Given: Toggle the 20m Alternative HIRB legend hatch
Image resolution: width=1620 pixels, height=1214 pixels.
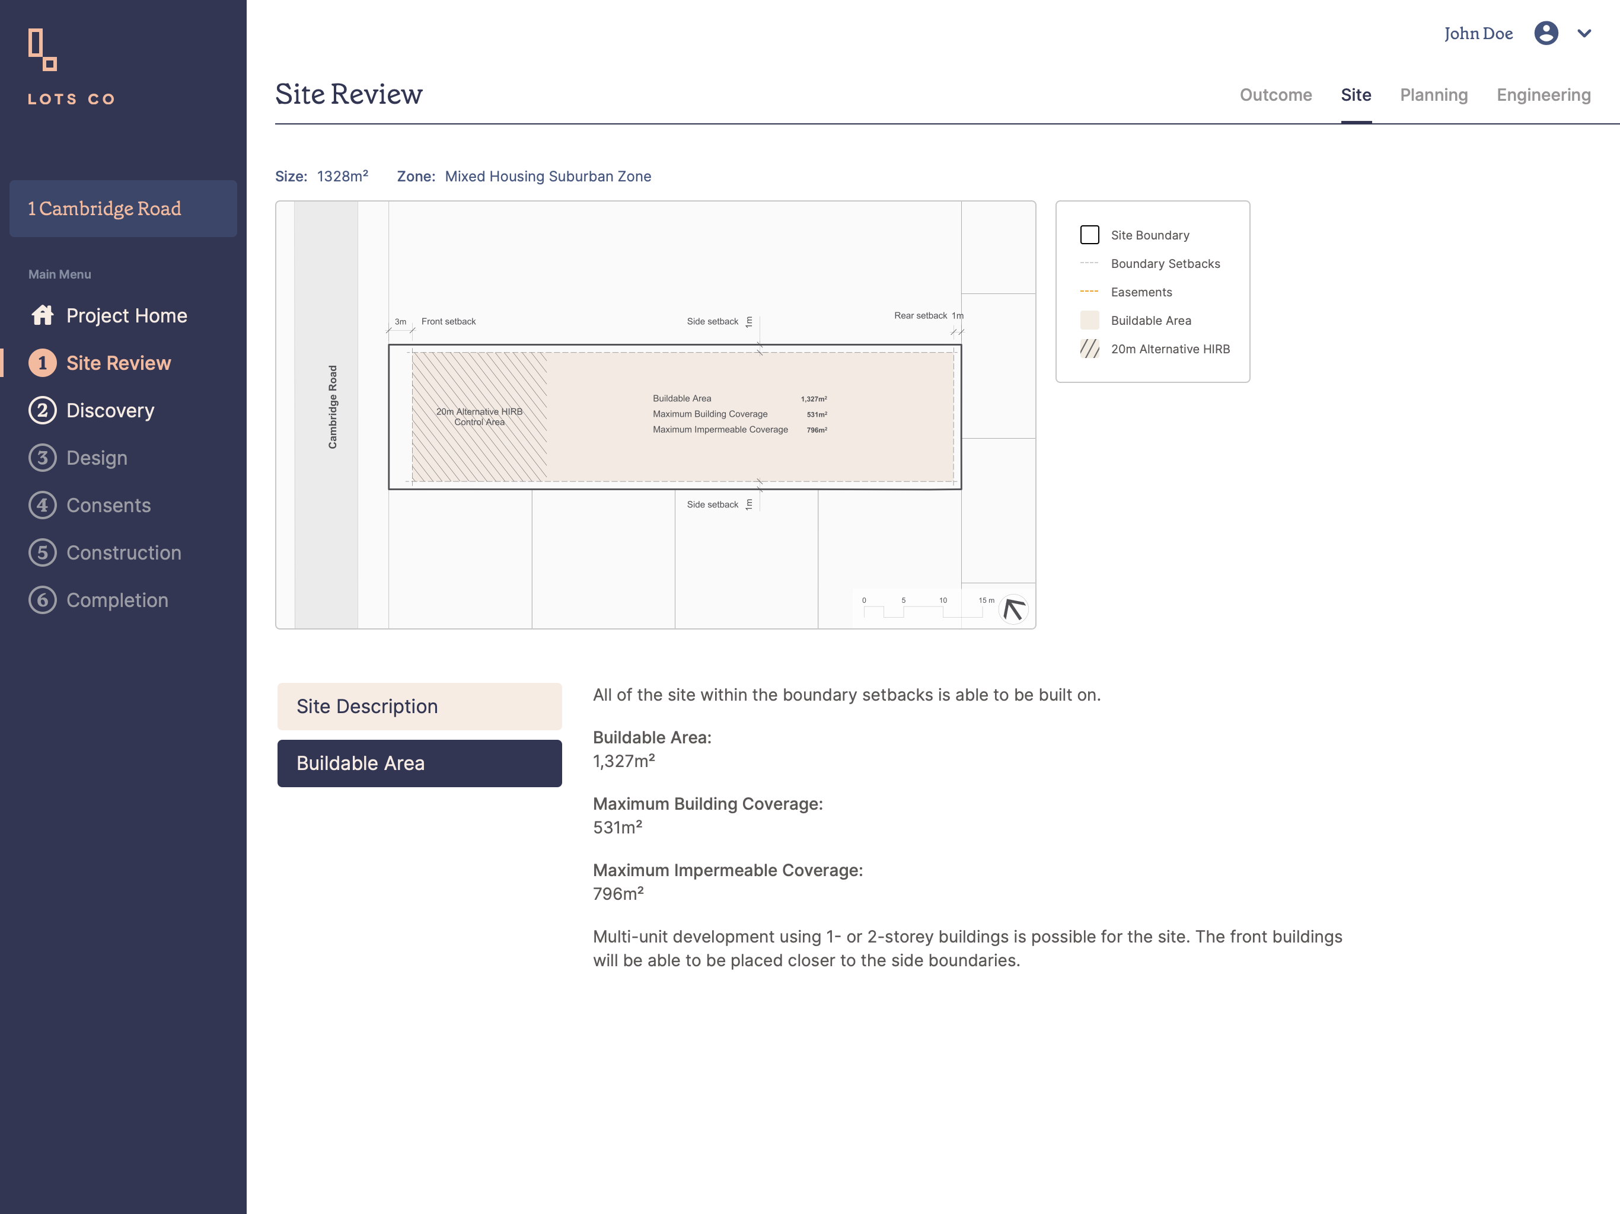Looking at the screenshot, I should 1089,349.
